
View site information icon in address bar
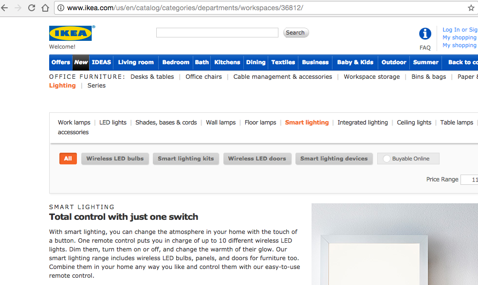(61, 8)
